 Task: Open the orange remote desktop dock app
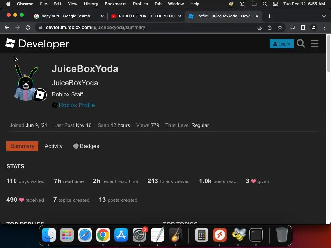220,235
